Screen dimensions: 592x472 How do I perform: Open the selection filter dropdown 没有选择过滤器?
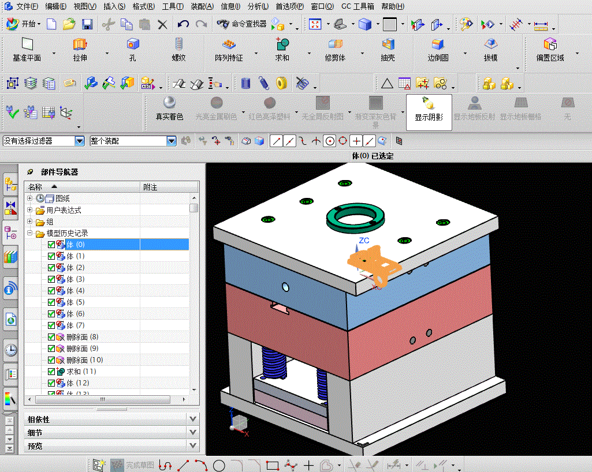click(80, 141)
